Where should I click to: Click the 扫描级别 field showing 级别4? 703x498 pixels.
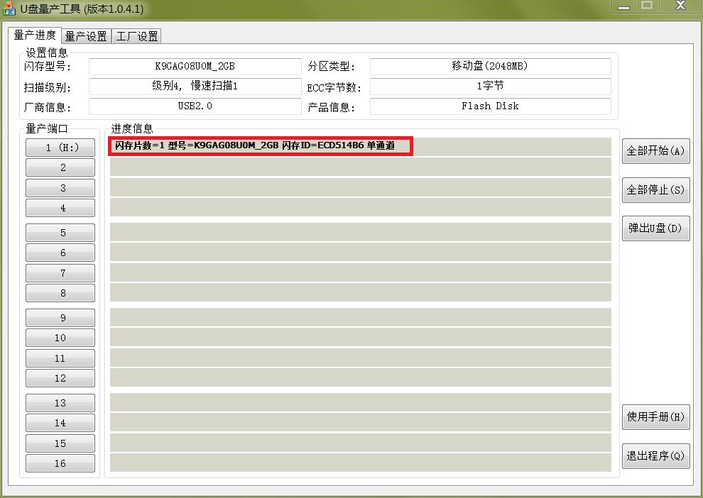click(195, 87)
